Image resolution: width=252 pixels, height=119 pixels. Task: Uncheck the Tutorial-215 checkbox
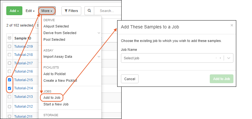(9, 80)
